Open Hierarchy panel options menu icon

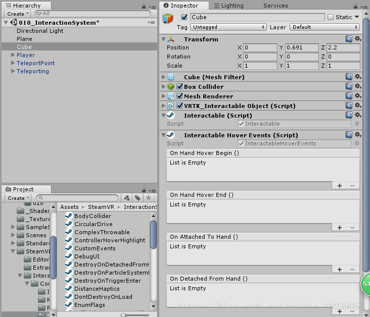coord(152,7)
